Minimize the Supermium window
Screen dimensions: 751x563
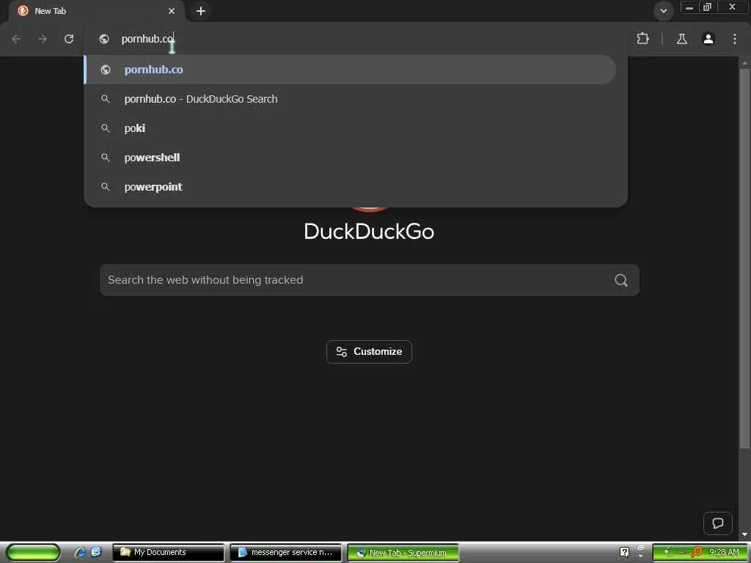[689, 7]
